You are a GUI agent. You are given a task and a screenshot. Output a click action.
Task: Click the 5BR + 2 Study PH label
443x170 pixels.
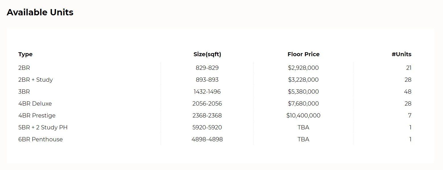click(43, 127)
